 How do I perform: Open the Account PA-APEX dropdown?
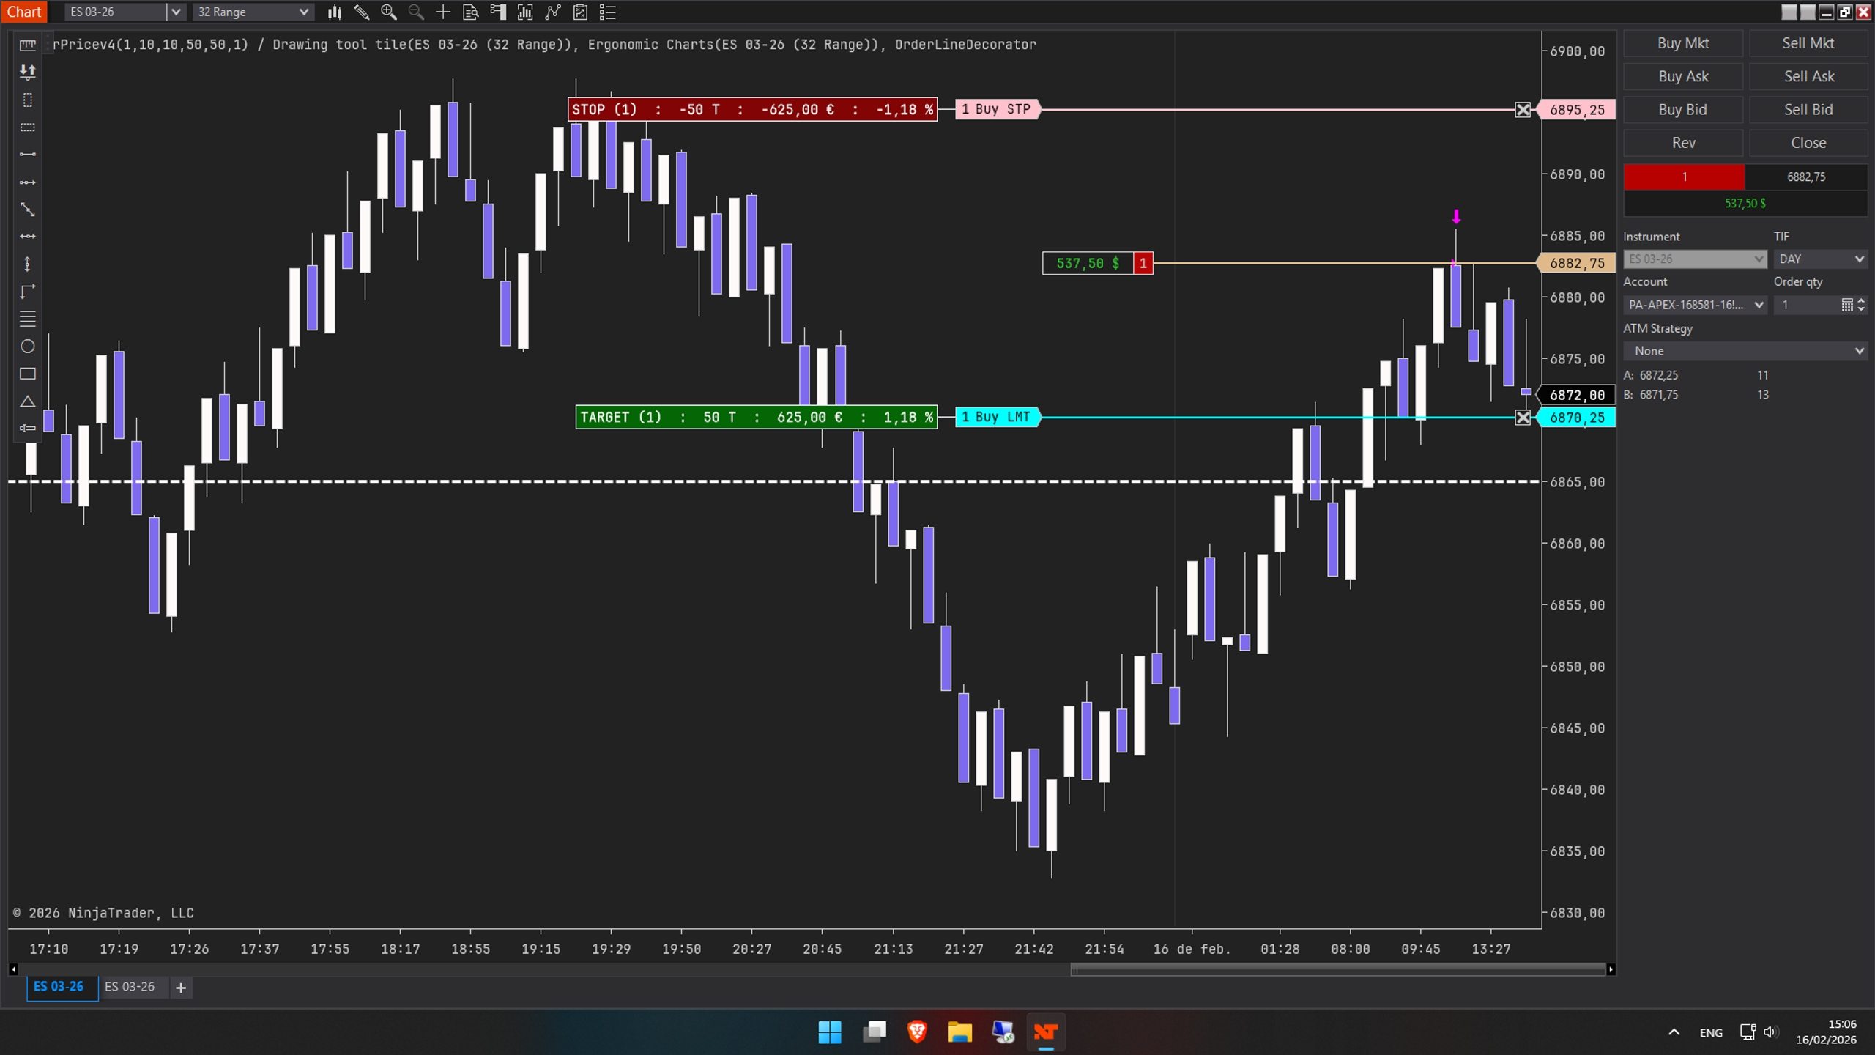1695,305
